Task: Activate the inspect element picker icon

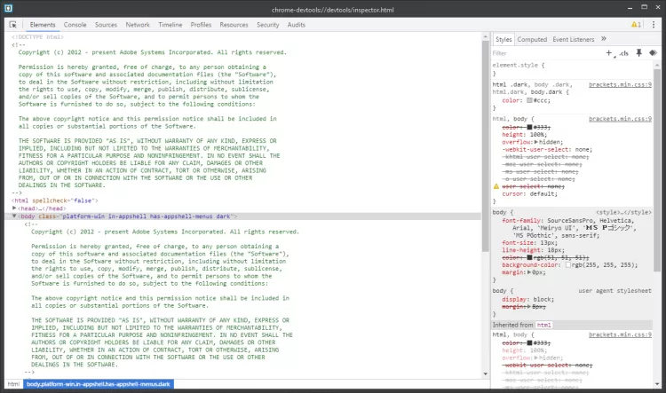Action: click(x=12, y=25)
